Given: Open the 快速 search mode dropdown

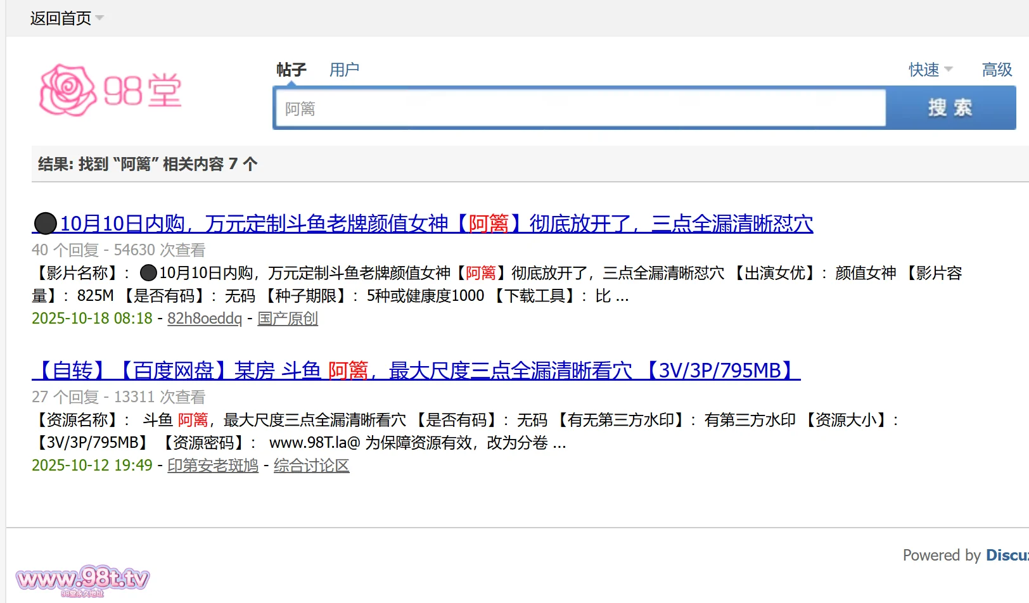Looking at the screenshot, I should 923,70.
